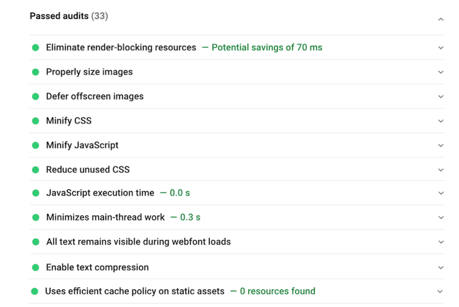Click the green dot next to Properly size images
This screenshot has height=307, width=459.
pyautogui.click(x=35, y=72)
